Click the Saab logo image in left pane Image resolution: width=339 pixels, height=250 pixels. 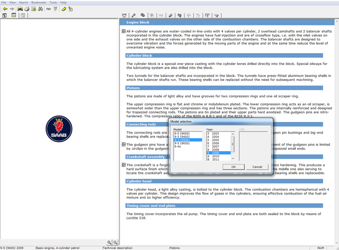point(59,129)
